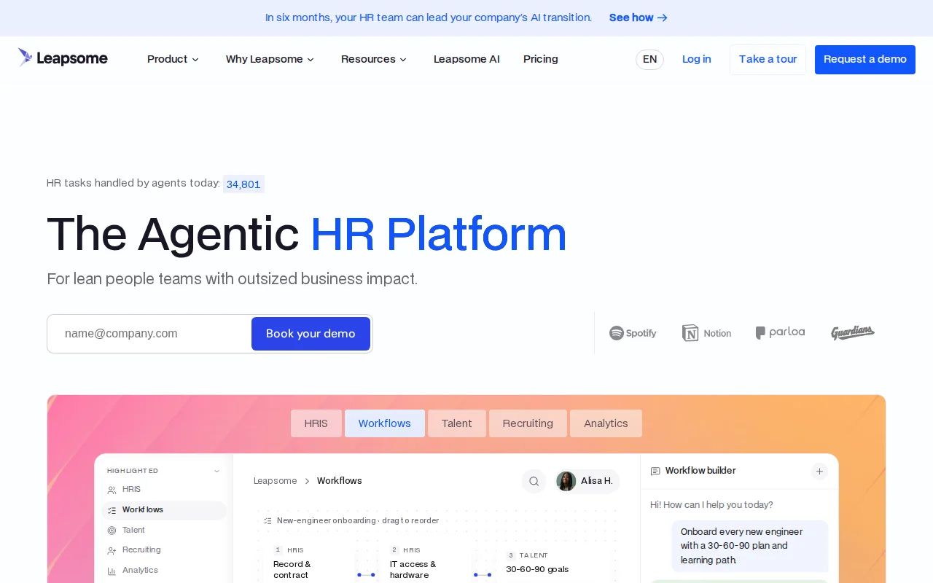Switch to the HRIS tab
The height and width of the screenshot is (583, 933).
pyautogui.click(x=316, y=423)
